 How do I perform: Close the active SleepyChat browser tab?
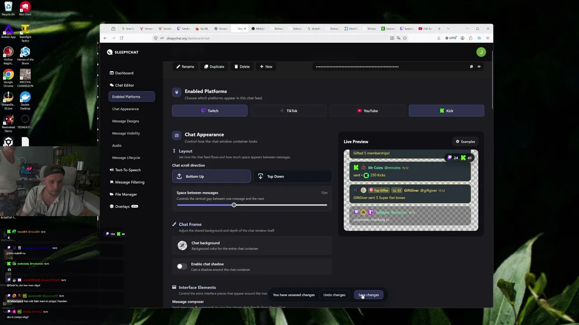click(245, 28)
